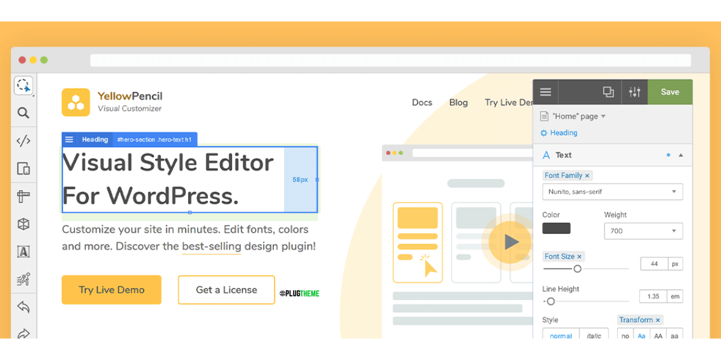Change the line height unit 'em'
This screenshot has height=360, width=721.
coord(675,296)
